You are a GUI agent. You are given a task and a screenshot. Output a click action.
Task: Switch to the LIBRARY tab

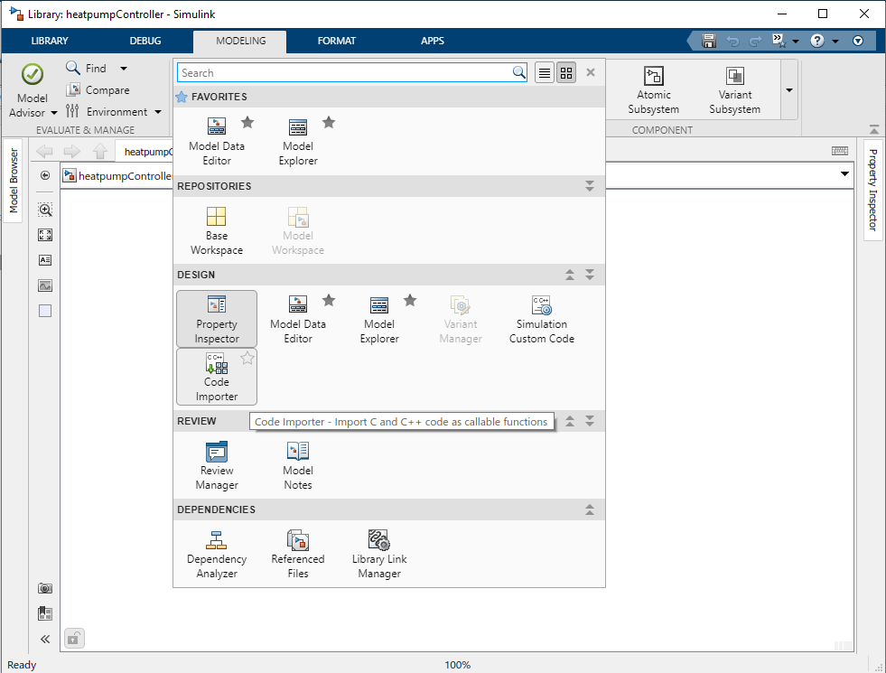pyautogui.click(x=50, y=41)
